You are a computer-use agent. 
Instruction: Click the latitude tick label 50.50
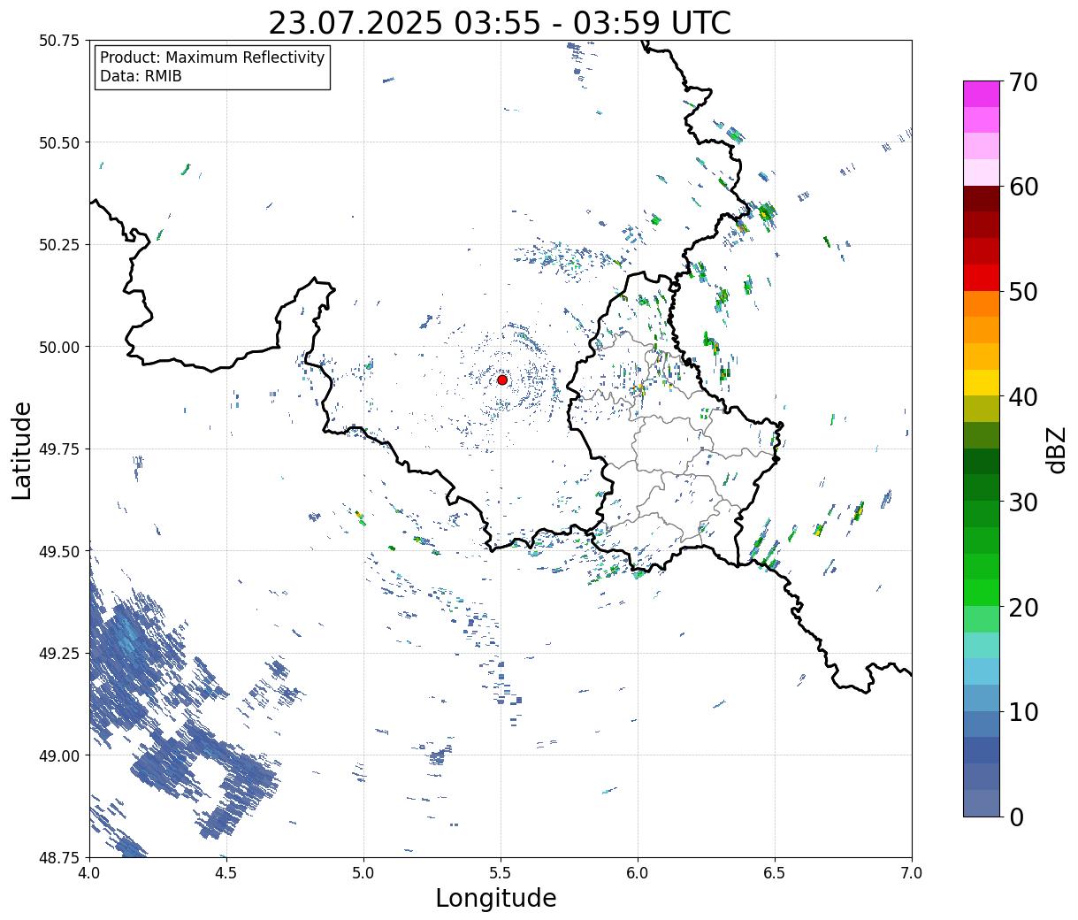tap(59, 142)
